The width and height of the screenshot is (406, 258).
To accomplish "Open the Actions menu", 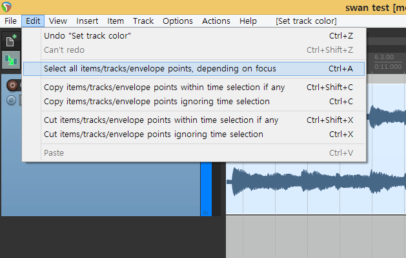I will click(216, 21).
